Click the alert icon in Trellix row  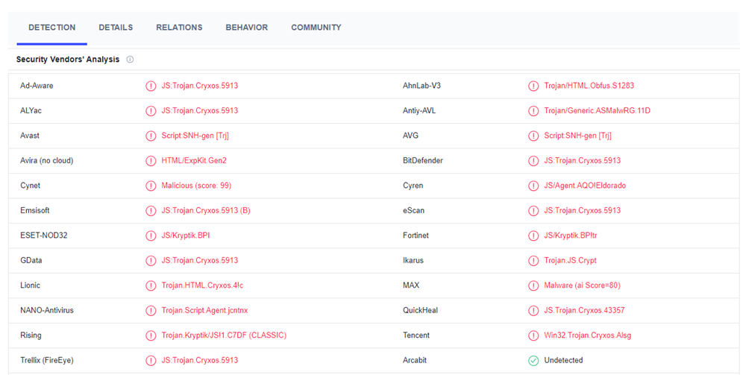[151, 361]
